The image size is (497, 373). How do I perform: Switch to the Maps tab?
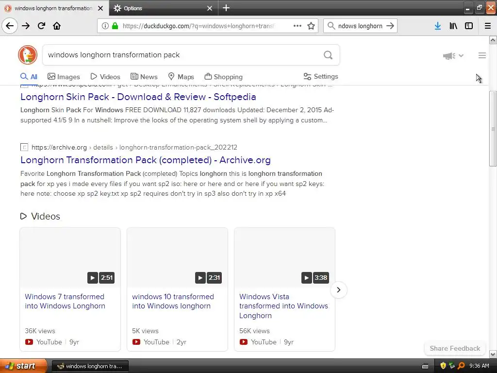(181, 76)
